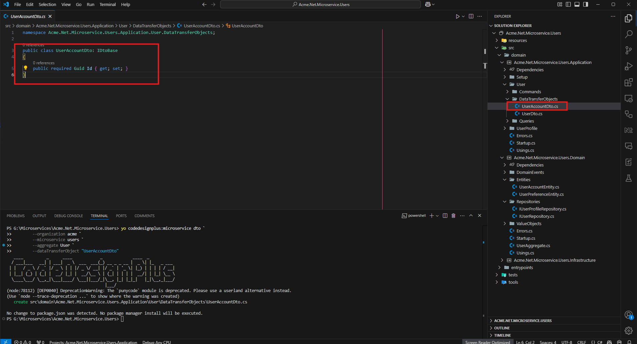637x344 pixels.
Task: Open the Search view icon
Action: (x=629, y=34)
